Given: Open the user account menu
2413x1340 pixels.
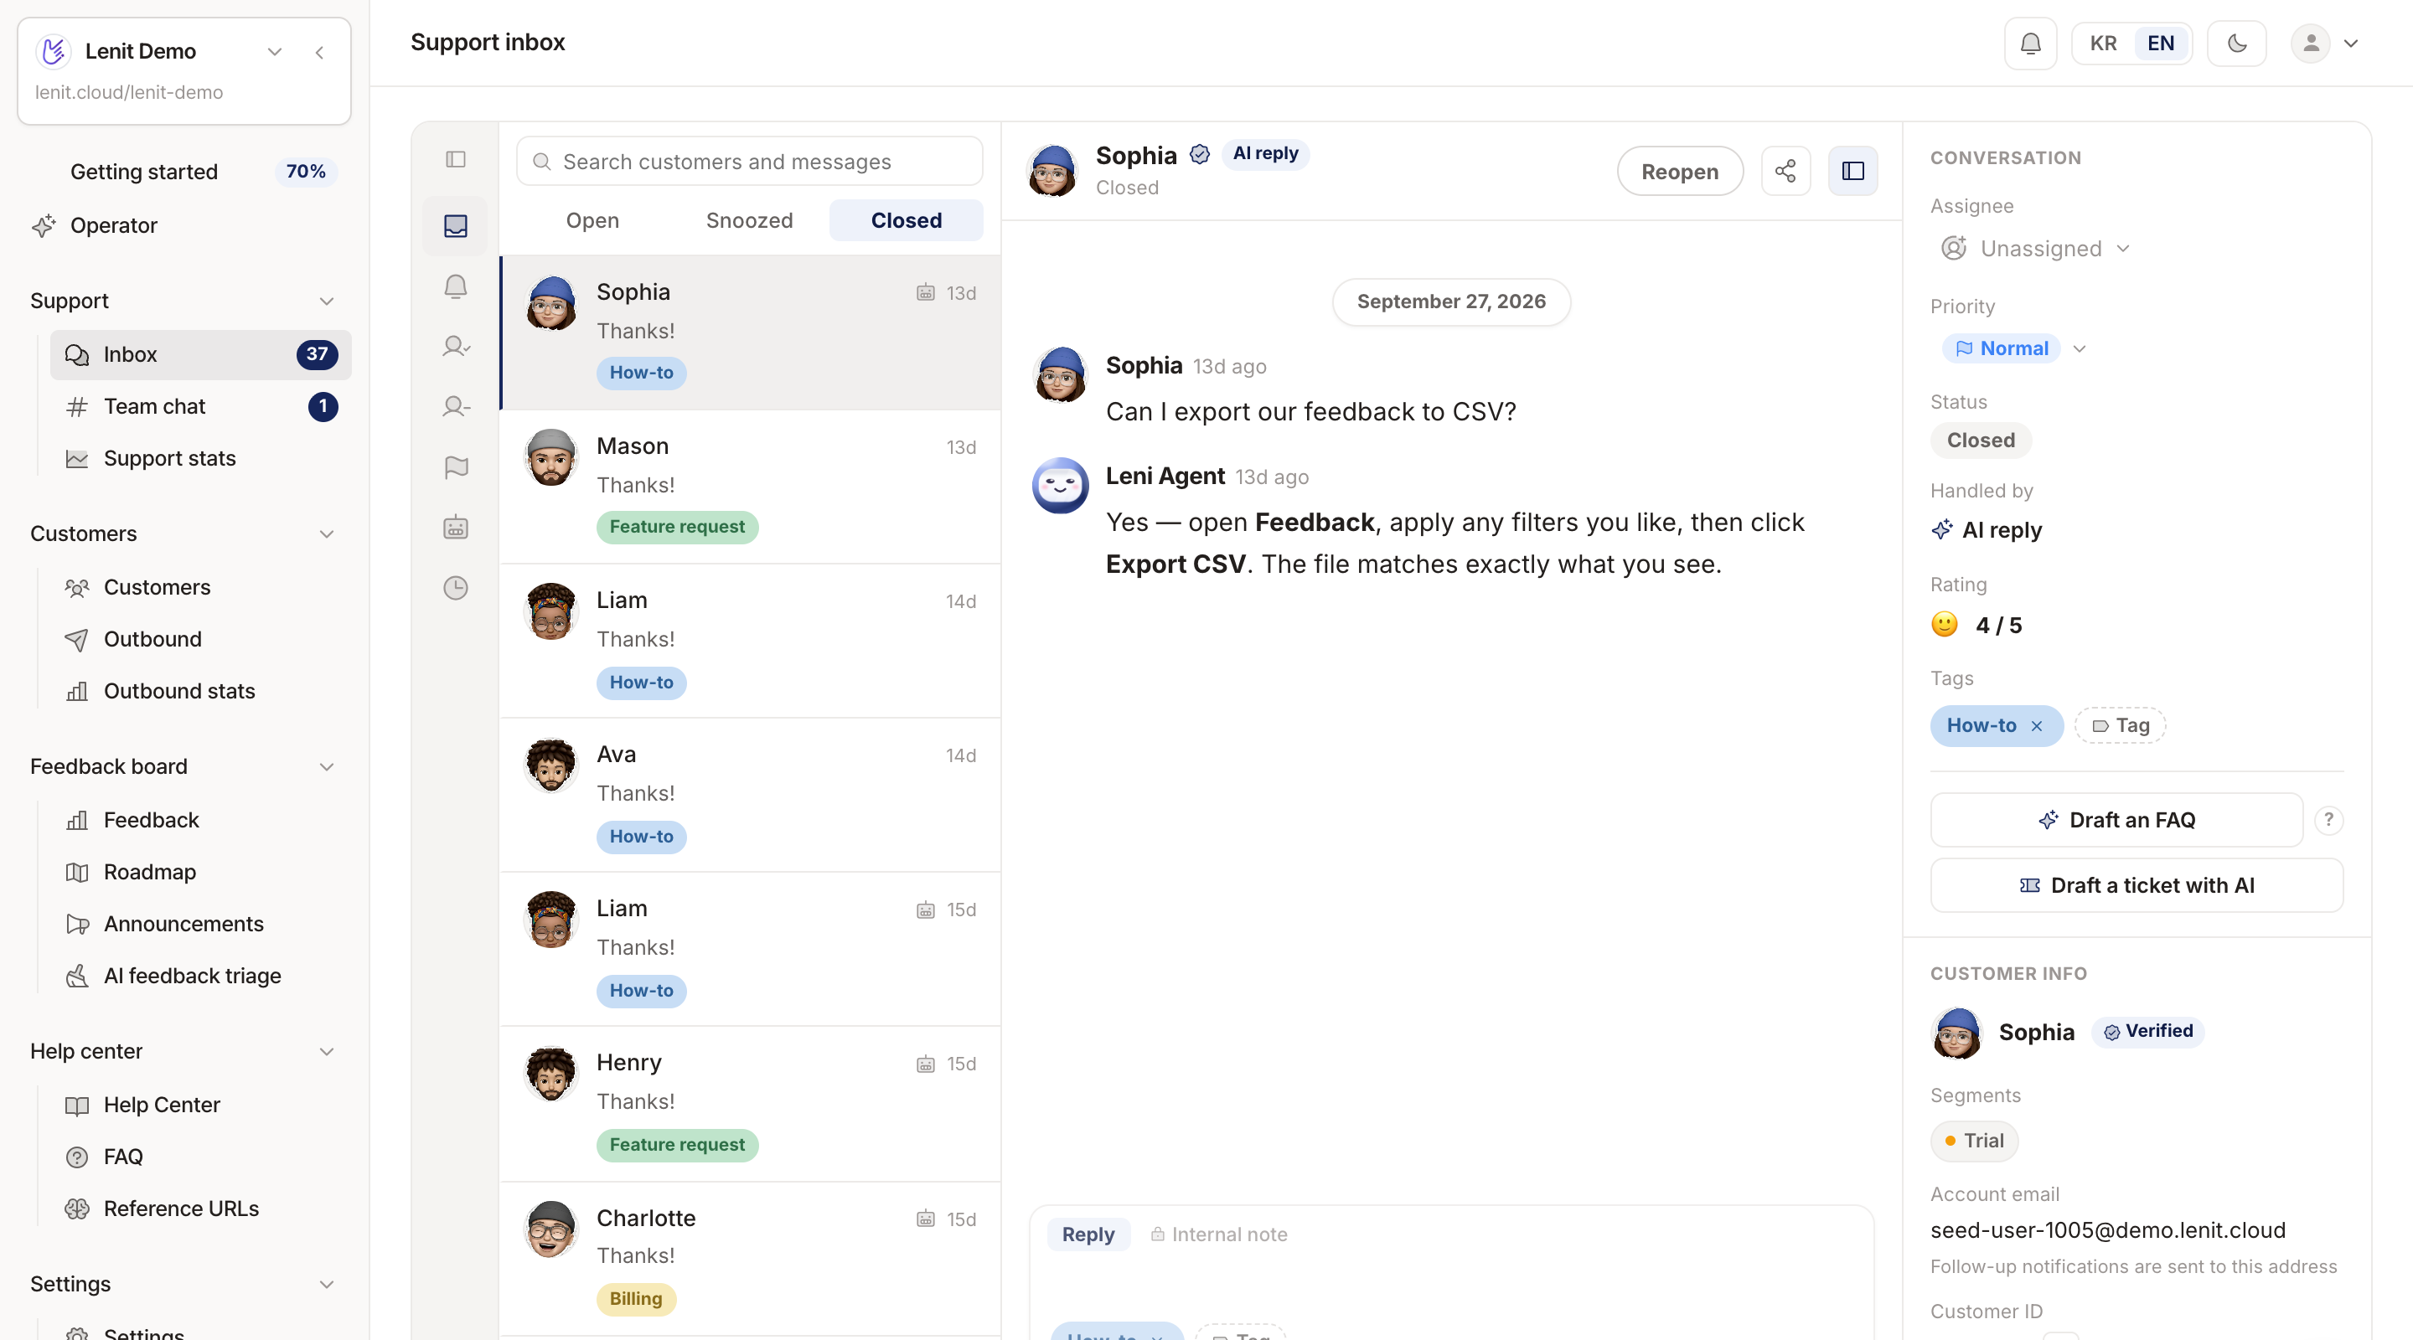Looking at the screenshot, I should (x=2324, y=43).
